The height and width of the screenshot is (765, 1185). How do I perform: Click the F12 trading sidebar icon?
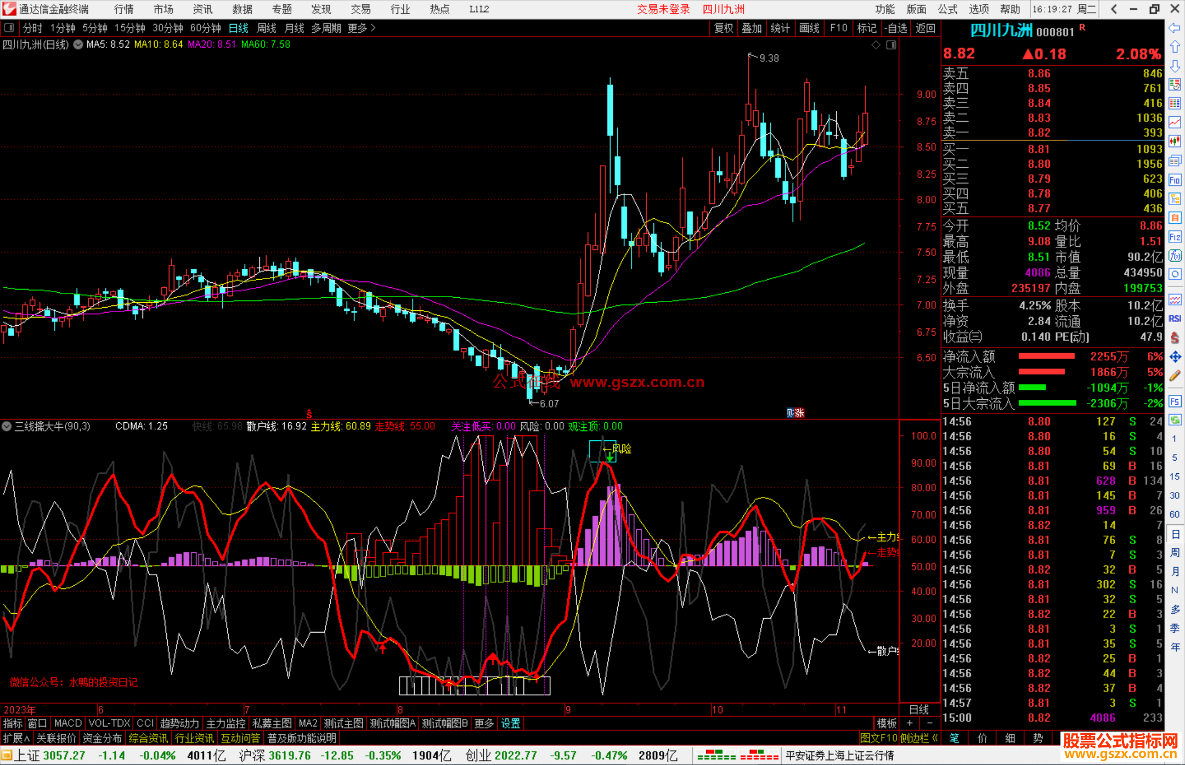[x=1175, y=237]
